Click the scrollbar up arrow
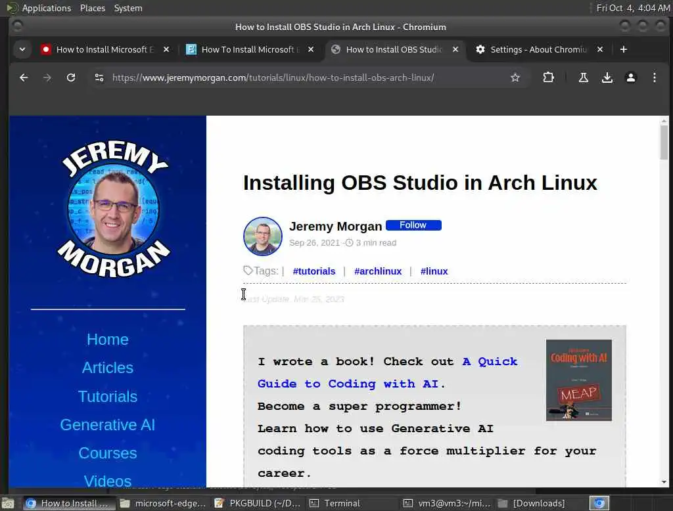 click(664, 121)
